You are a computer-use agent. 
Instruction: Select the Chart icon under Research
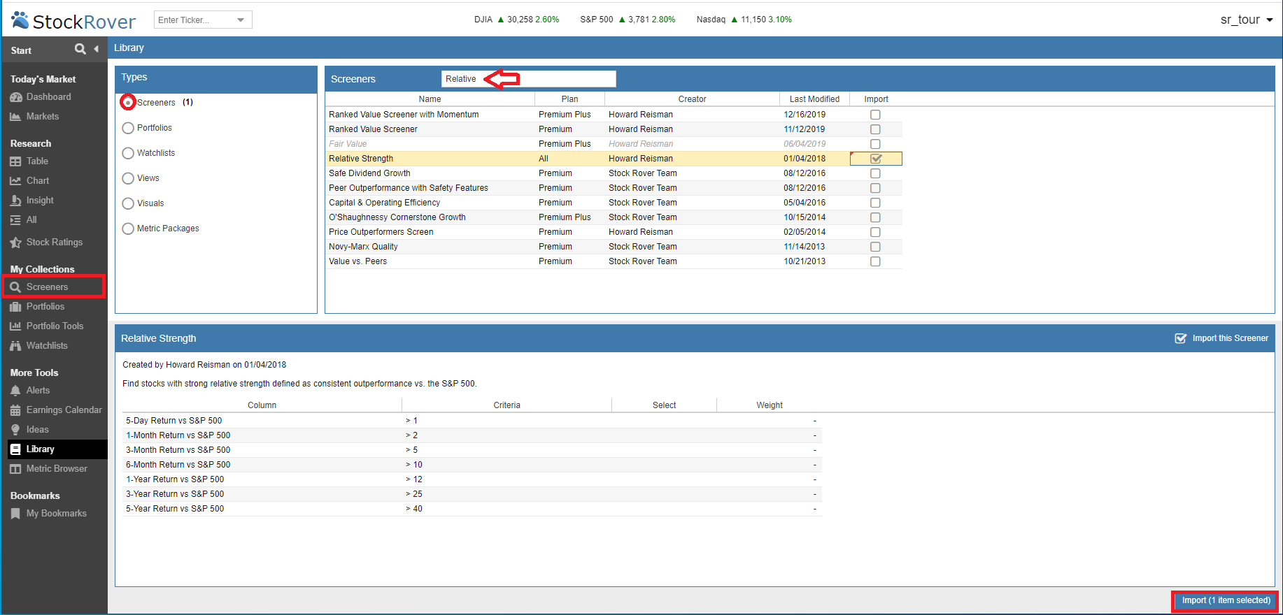click(15, 181)
